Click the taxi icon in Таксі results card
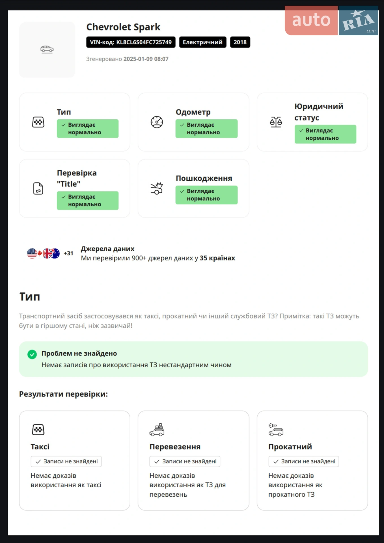 (x=38, y=430)
